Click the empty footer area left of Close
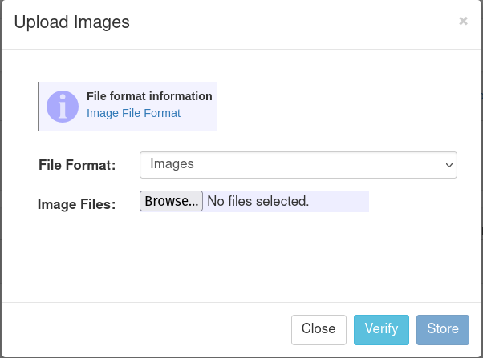Viewport: 483px width, 358px height. [146, 330]
